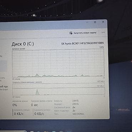Select the highlighted disk item in sidebar
This screenshot has height=132, width=132.
point(3,66)
